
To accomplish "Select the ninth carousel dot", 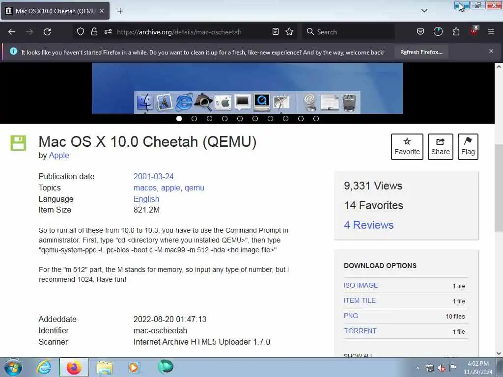I will [x=301, y=119].
